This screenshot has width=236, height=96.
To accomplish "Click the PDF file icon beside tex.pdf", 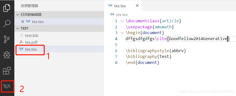I will tap(21, 42).
